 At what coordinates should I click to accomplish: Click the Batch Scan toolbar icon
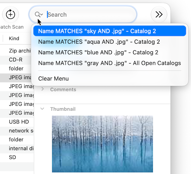coord(10,14)
